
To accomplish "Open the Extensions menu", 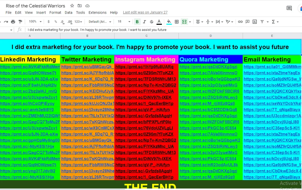I will [x=97, y=13].
